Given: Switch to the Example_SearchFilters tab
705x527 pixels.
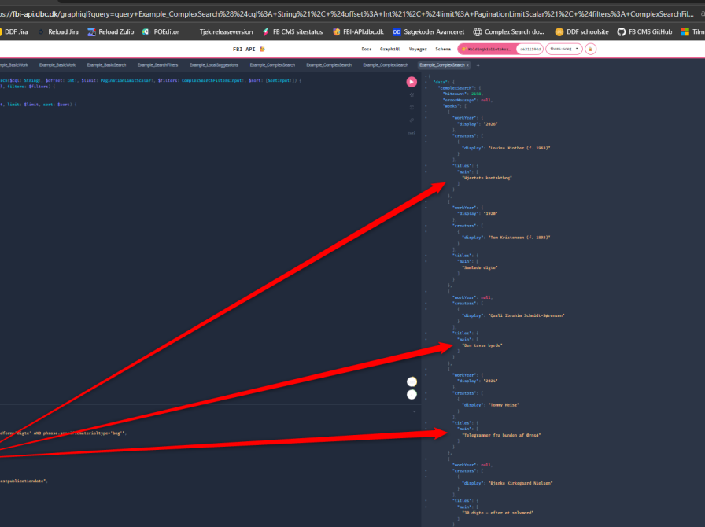Looking at the screenshot, I should tap(161, 65).
